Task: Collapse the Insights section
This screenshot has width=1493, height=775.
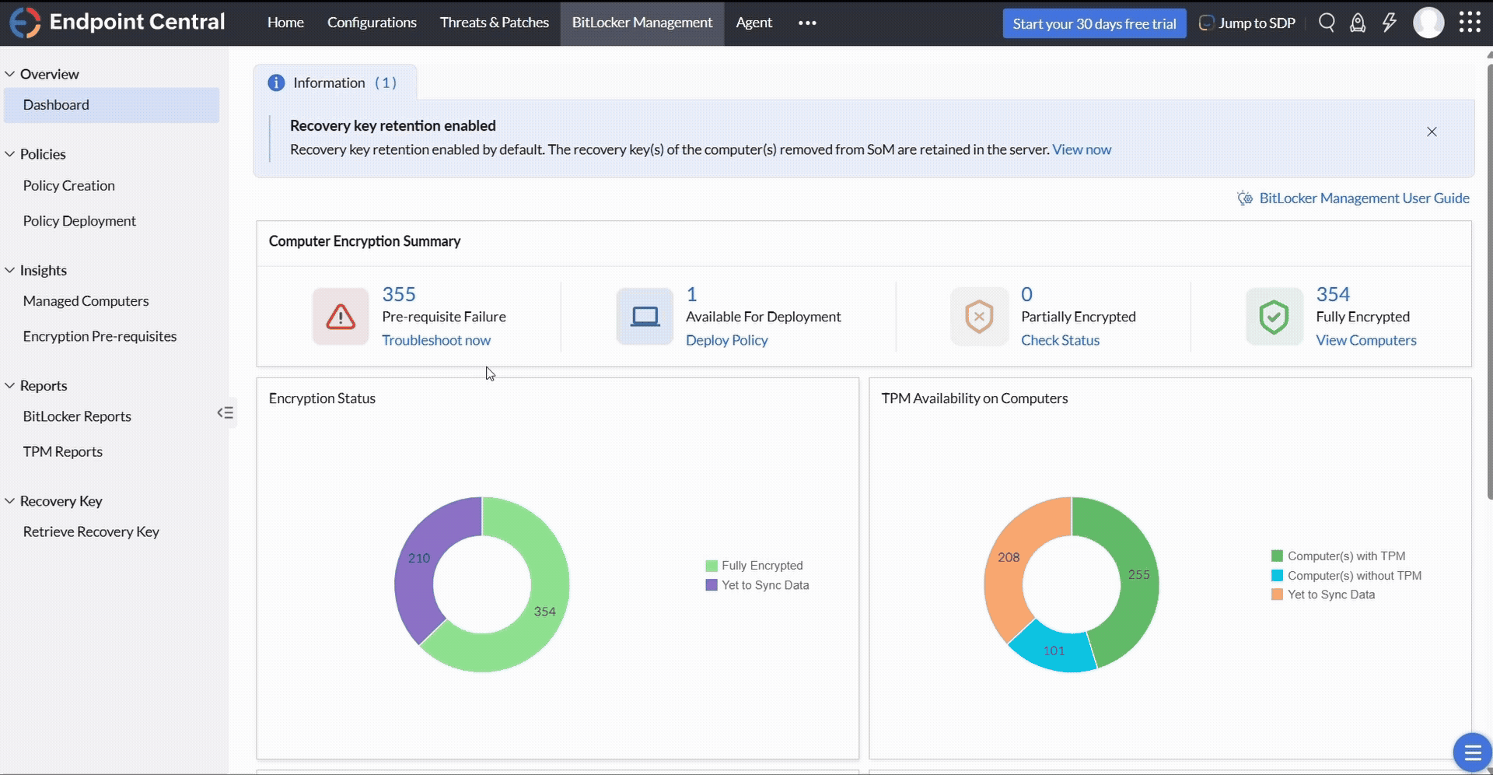Action: click(10, 270)
